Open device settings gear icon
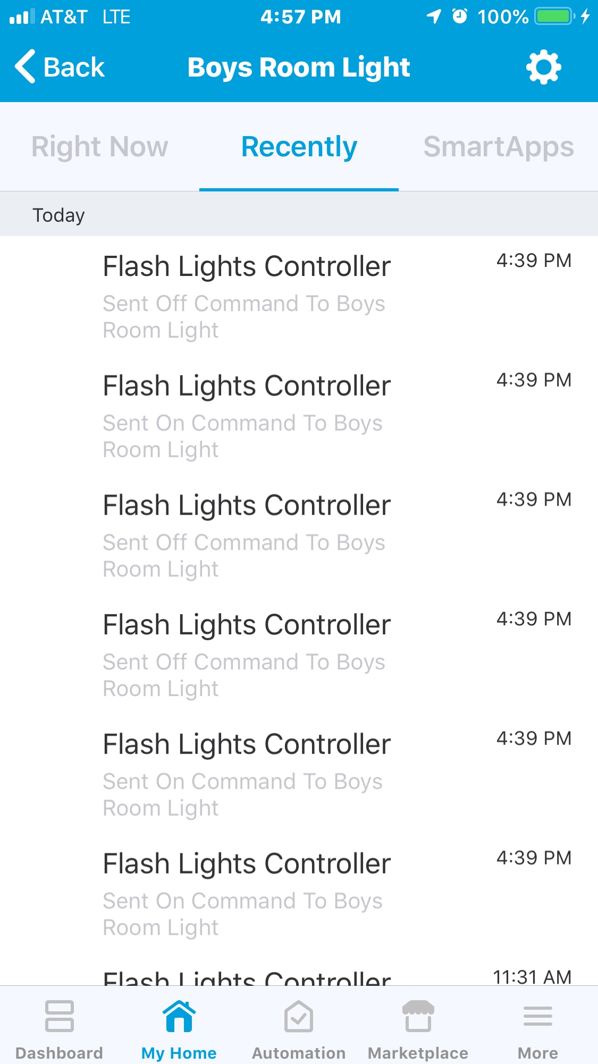This screenshot has height=1064, width=598. tap(543, 68)
